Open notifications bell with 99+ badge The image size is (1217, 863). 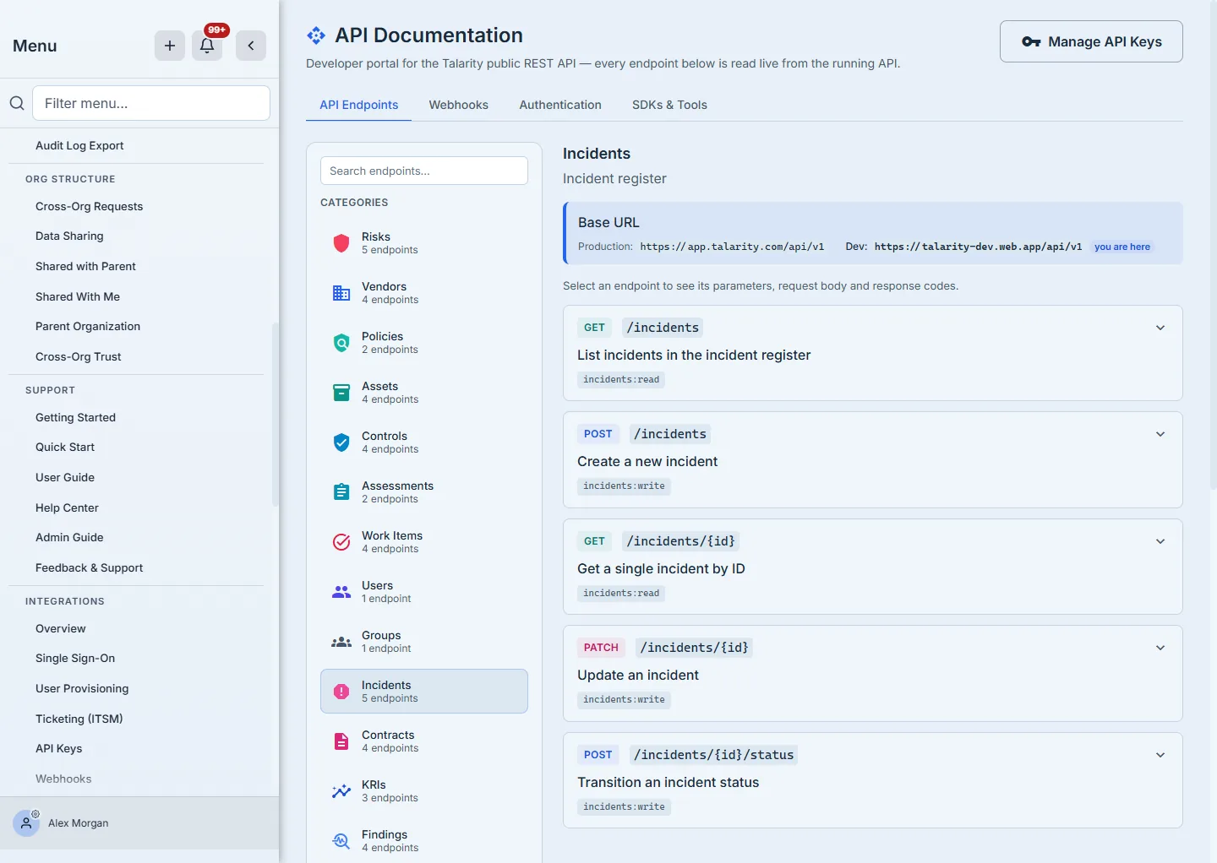click(x=207, y=46)
